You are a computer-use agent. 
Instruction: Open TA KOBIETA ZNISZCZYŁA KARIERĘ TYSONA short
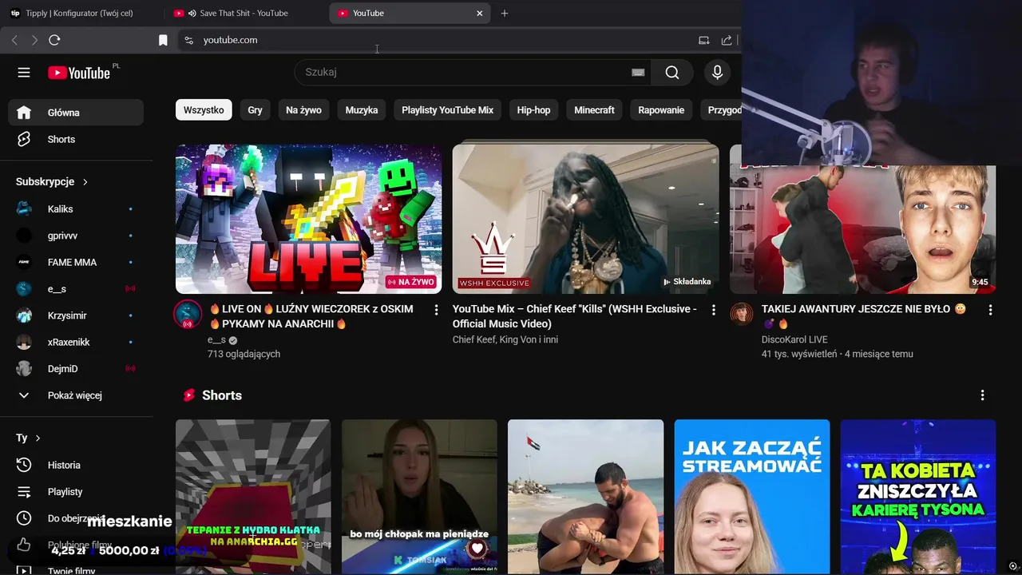point(918,497)
